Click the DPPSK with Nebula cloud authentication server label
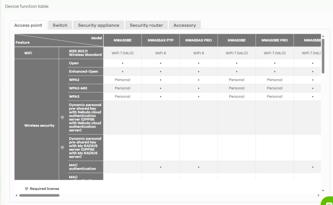The image size is (333, 205). (x=86, y=117)
